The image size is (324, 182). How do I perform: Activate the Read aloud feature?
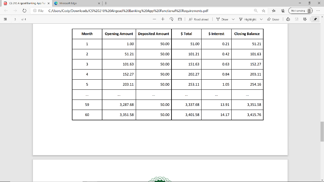click(199, 19)
